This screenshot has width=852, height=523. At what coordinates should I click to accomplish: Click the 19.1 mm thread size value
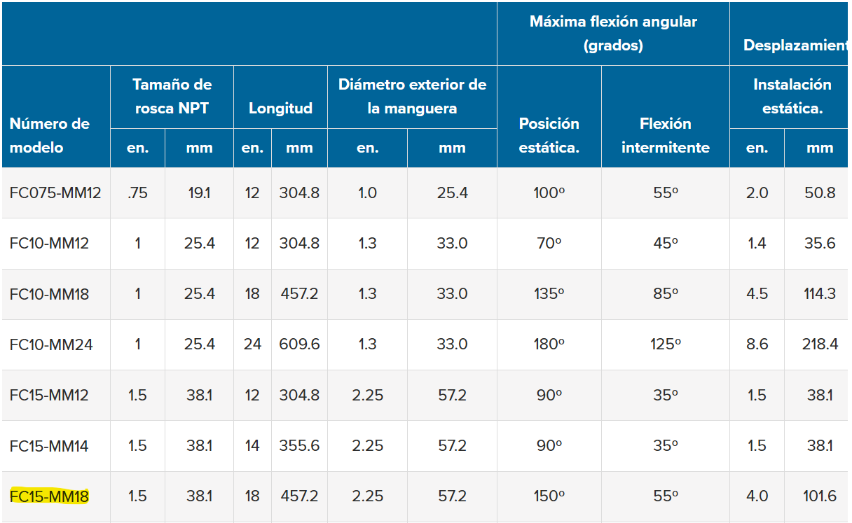pos(199,193)
